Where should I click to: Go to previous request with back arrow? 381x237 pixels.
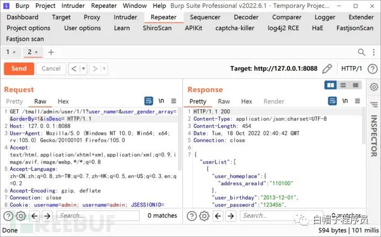[x=74, y=69]
